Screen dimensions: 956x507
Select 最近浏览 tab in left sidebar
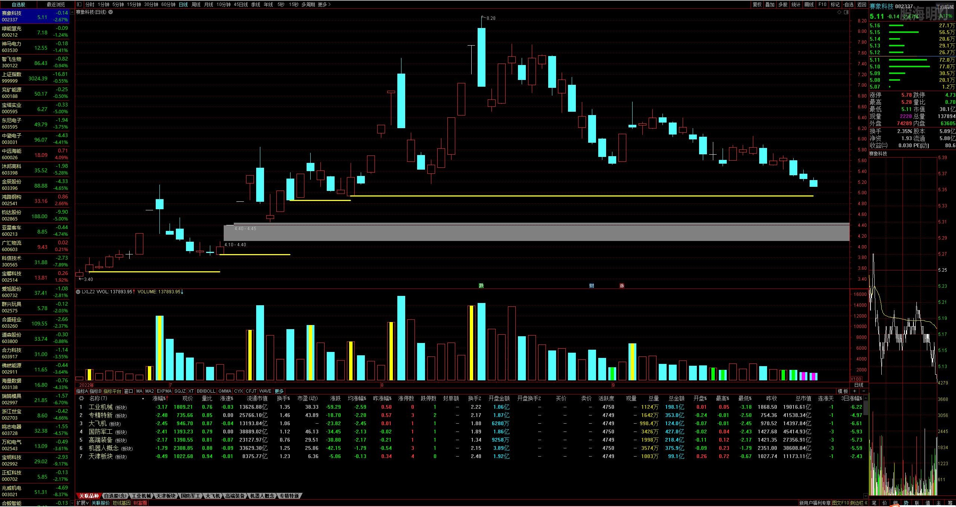coord(56,4)
